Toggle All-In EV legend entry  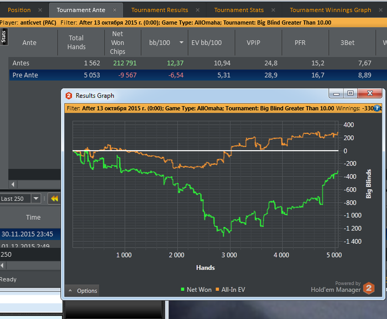[231, 290]
